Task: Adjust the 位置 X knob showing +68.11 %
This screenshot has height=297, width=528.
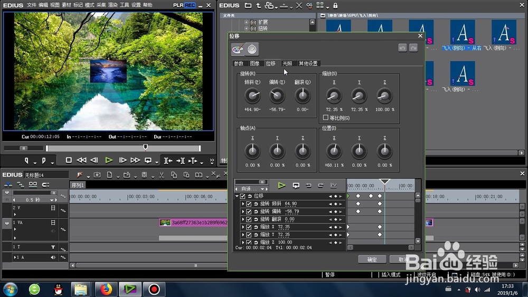Action: pos(334,151)
